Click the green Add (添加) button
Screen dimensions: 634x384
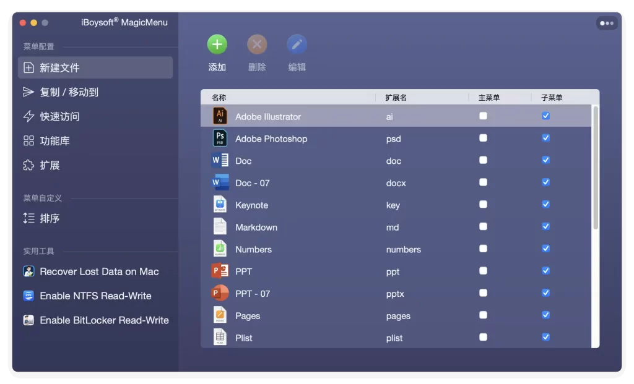(217, 45)
